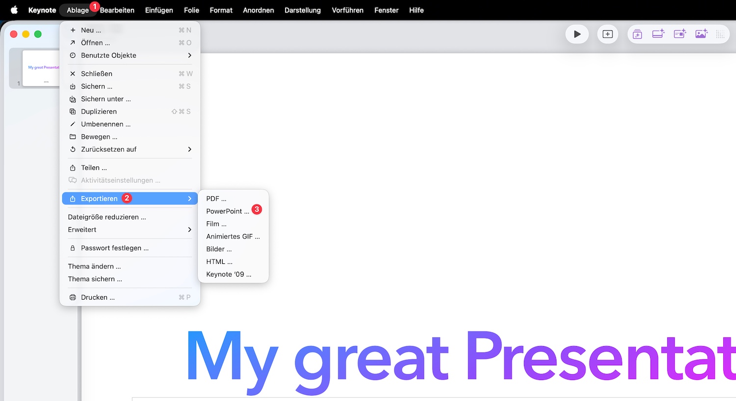Select Sichern … to save
This screenshot has width=736, height=401.
click(130, 86)
